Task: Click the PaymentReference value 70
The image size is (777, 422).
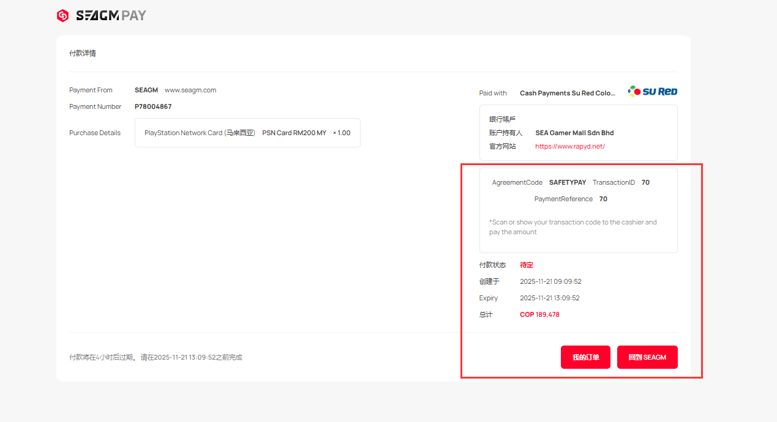Action: [x=603, y=199]
